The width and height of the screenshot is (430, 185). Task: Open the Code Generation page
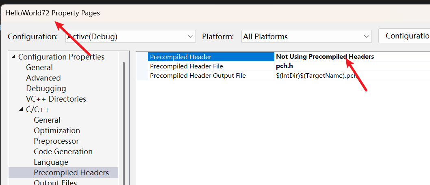pos(63,152)
